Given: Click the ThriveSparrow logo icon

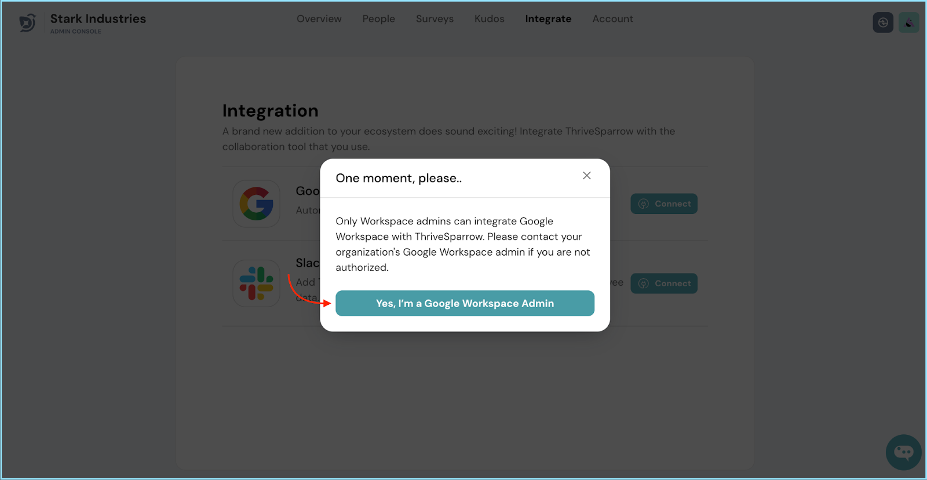Looking at the screenshot, I should click(27, 23).
